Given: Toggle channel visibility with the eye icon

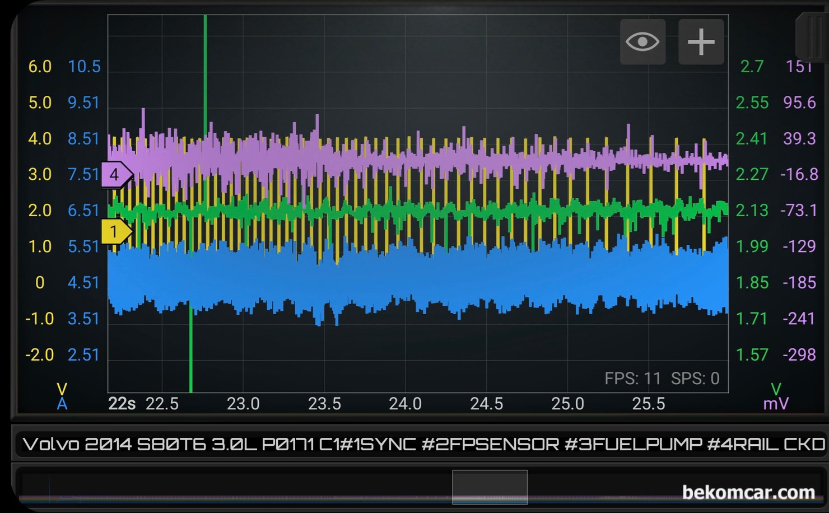Looking at the screenshot, I should point(642,42).
